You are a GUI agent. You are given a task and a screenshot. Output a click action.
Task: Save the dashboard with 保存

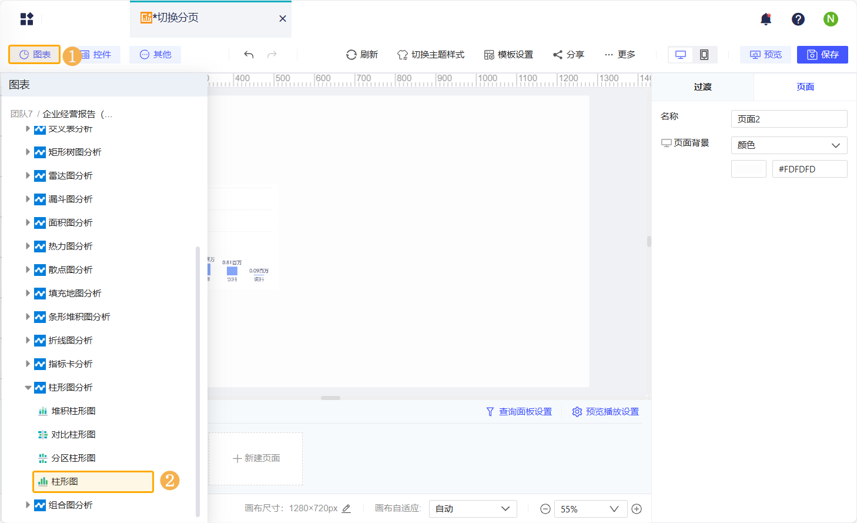(x=822, y=55)
